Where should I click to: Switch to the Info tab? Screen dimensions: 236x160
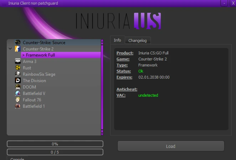point(117,40)
